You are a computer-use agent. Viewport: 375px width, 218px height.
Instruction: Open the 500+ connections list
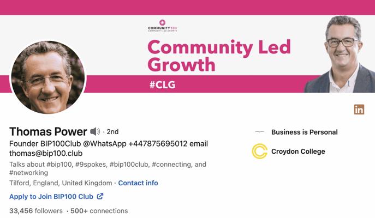[x=99, y=211]
